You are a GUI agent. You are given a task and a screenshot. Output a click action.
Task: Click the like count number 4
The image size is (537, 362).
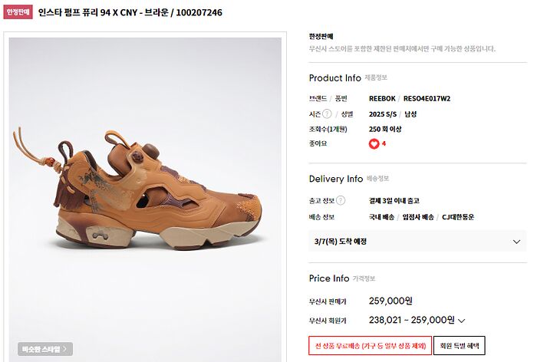384,143
